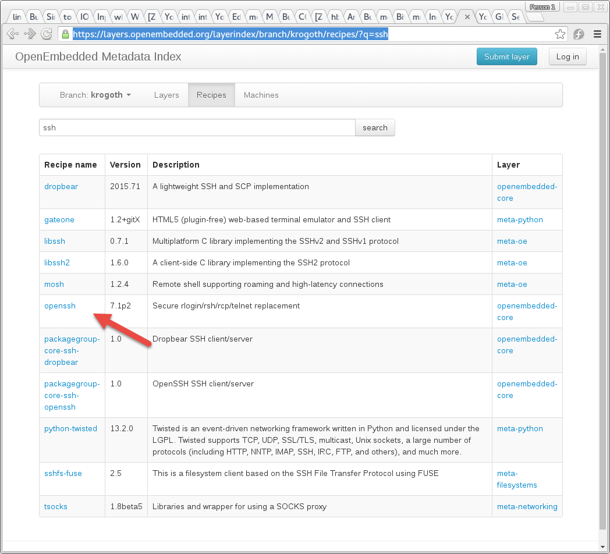Switch to the Machines tab
Screen dimensions: 610x554
pos(261,95)
